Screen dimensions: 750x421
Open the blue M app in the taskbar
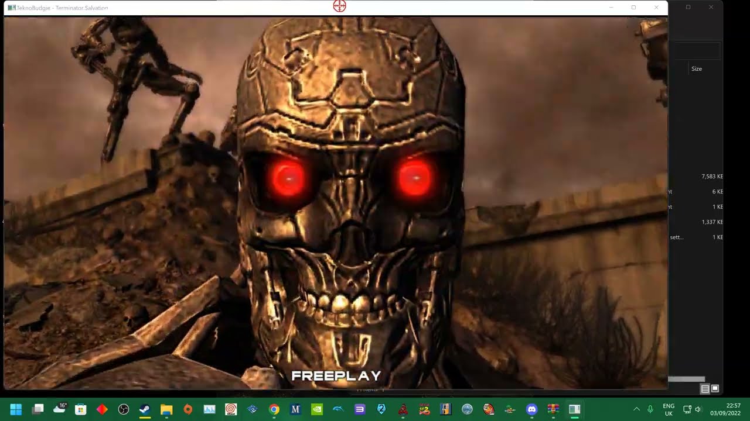pos(295,409)
